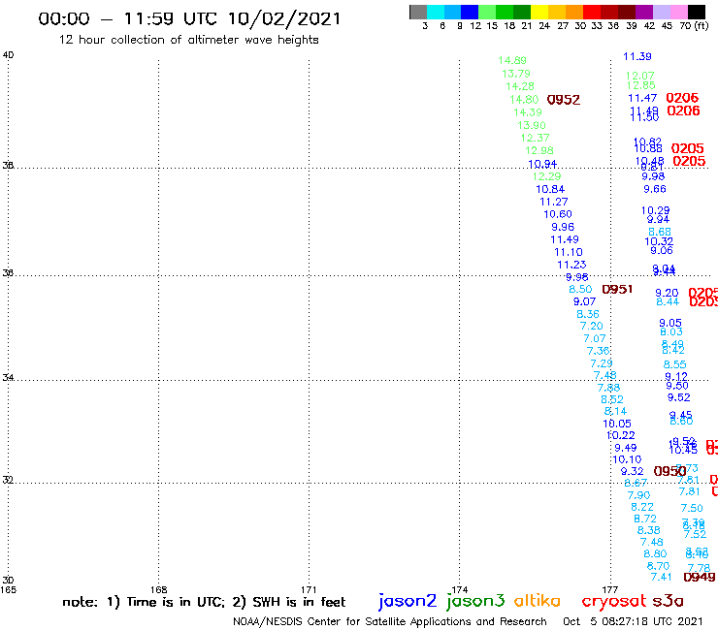Select the wave height value 8.22
The width and height of the screenshot is (718, 630).
coord(642,507)
